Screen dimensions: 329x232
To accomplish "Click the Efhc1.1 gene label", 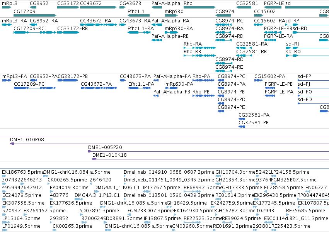I will pyautogui.click(x=136, y=11).
